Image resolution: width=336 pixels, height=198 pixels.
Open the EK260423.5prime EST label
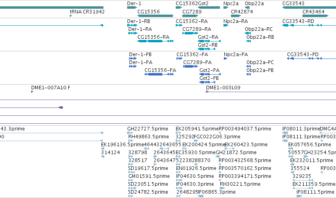tap(246, 145)
